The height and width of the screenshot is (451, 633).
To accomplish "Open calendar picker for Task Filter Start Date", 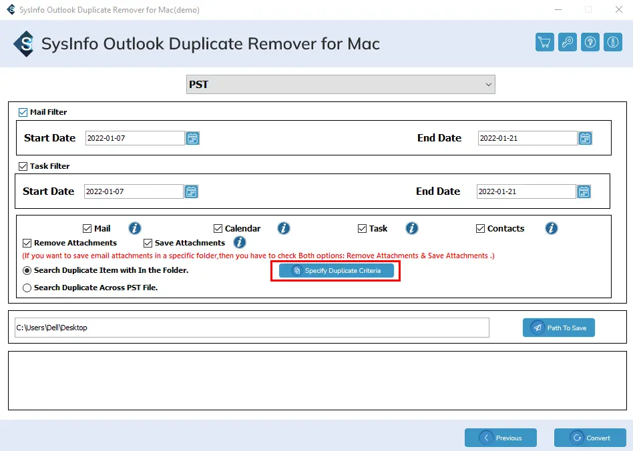I will pyautogui.click(x=192, y=191).
